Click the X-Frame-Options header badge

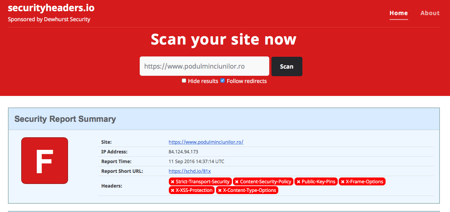(x=362, y=181)
